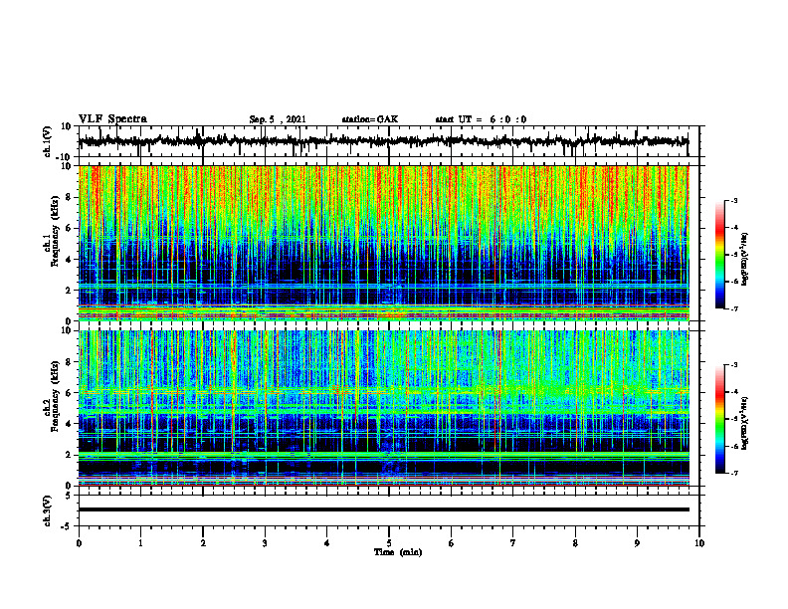Click time axis tick label "1"

[140, 543]
